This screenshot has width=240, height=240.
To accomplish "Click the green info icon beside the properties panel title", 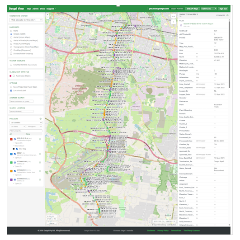I will 227,15.
